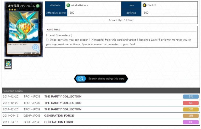Click the green wind attribute icon
Viewport: 201px width, 129px height.
click(x=68, y=5)
